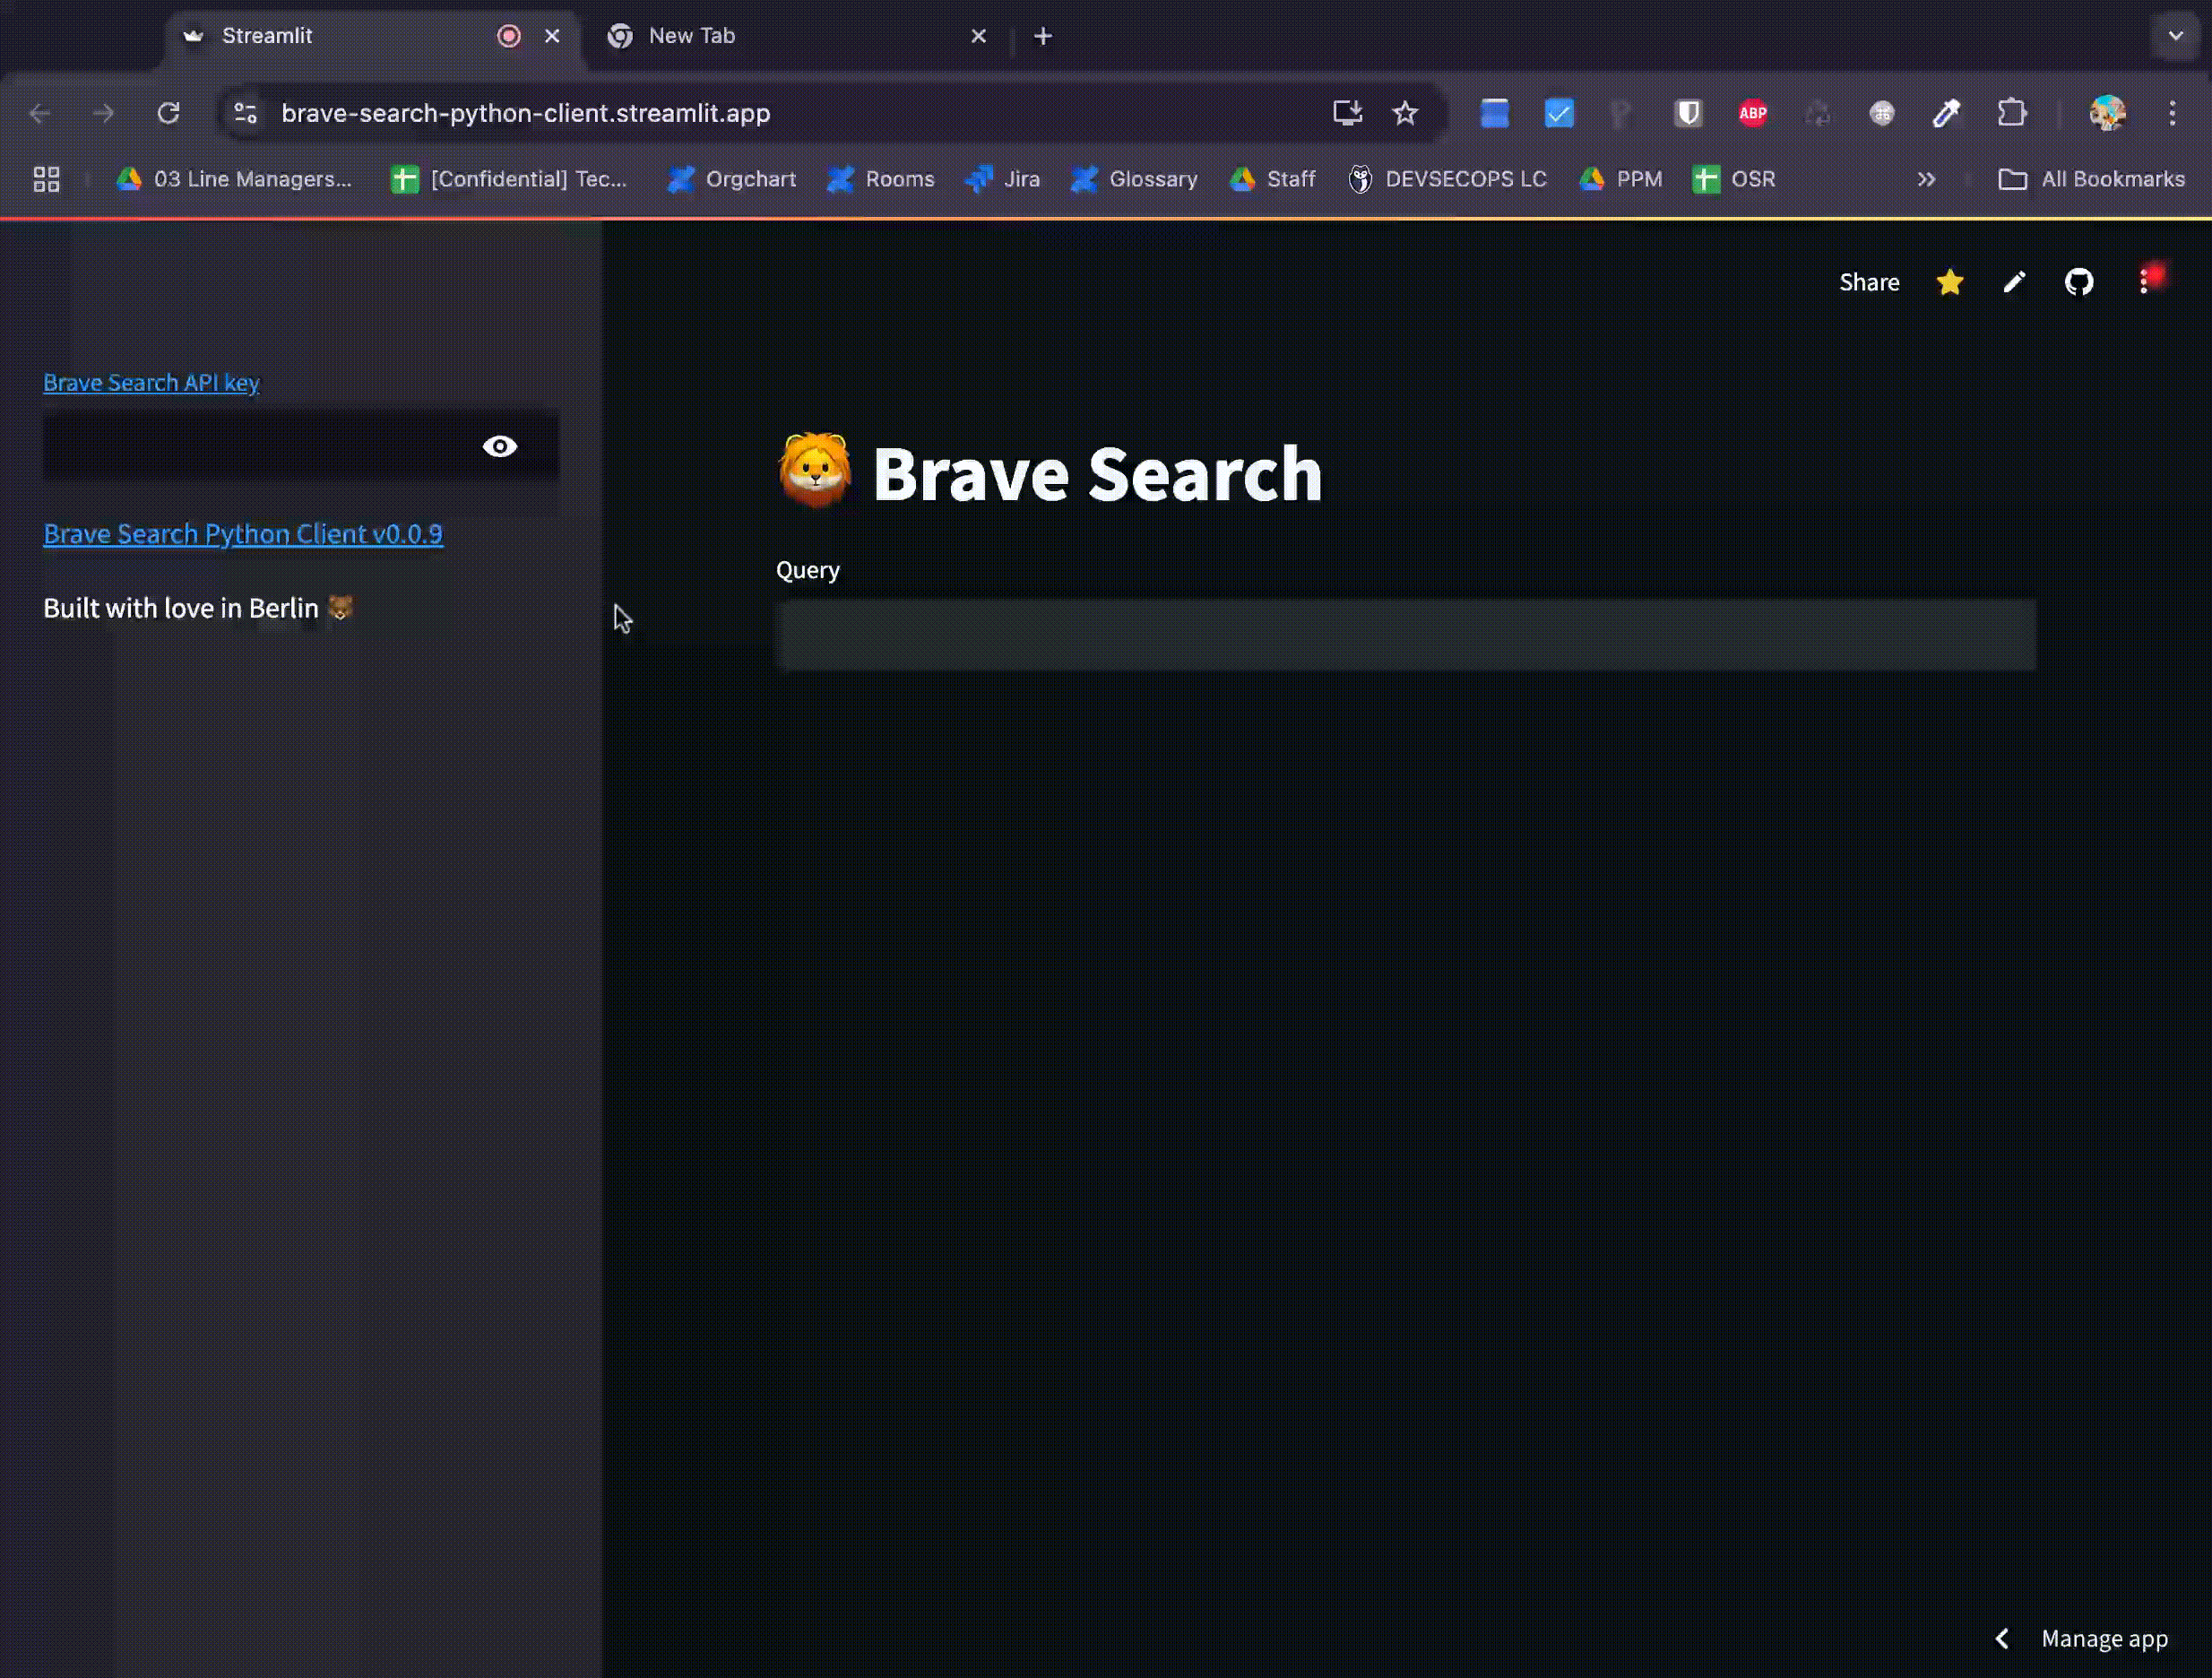Bookmark page with address bar star

1405,113
